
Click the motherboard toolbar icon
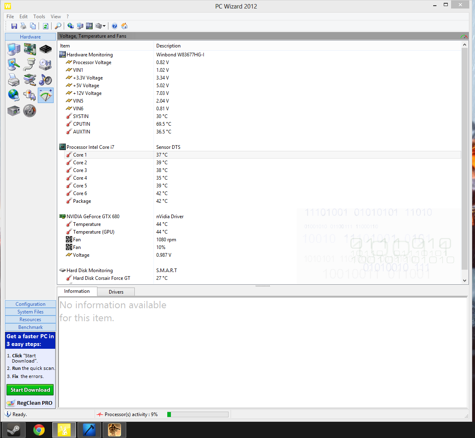tap(89, 26)
